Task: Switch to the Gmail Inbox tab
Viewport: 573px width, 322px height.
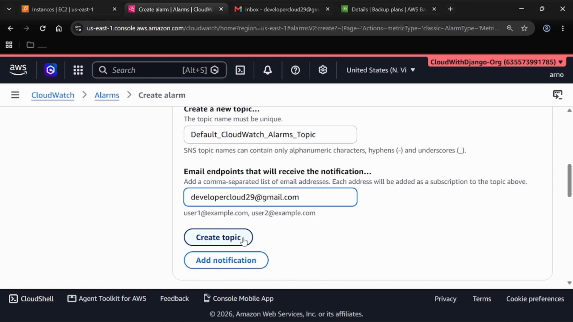Action: (x=282, y=9)
